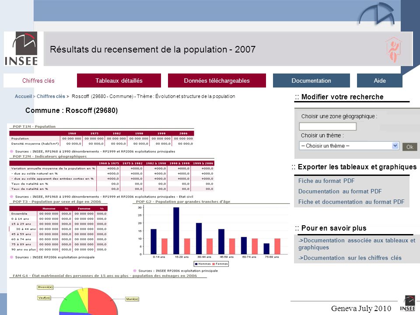
Task: Open the Aide tab
Action: point(380,80)
